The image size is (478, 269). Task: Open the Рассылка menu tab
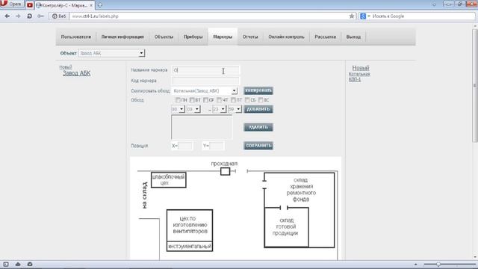pyautogui.click(x=326, y=37)
